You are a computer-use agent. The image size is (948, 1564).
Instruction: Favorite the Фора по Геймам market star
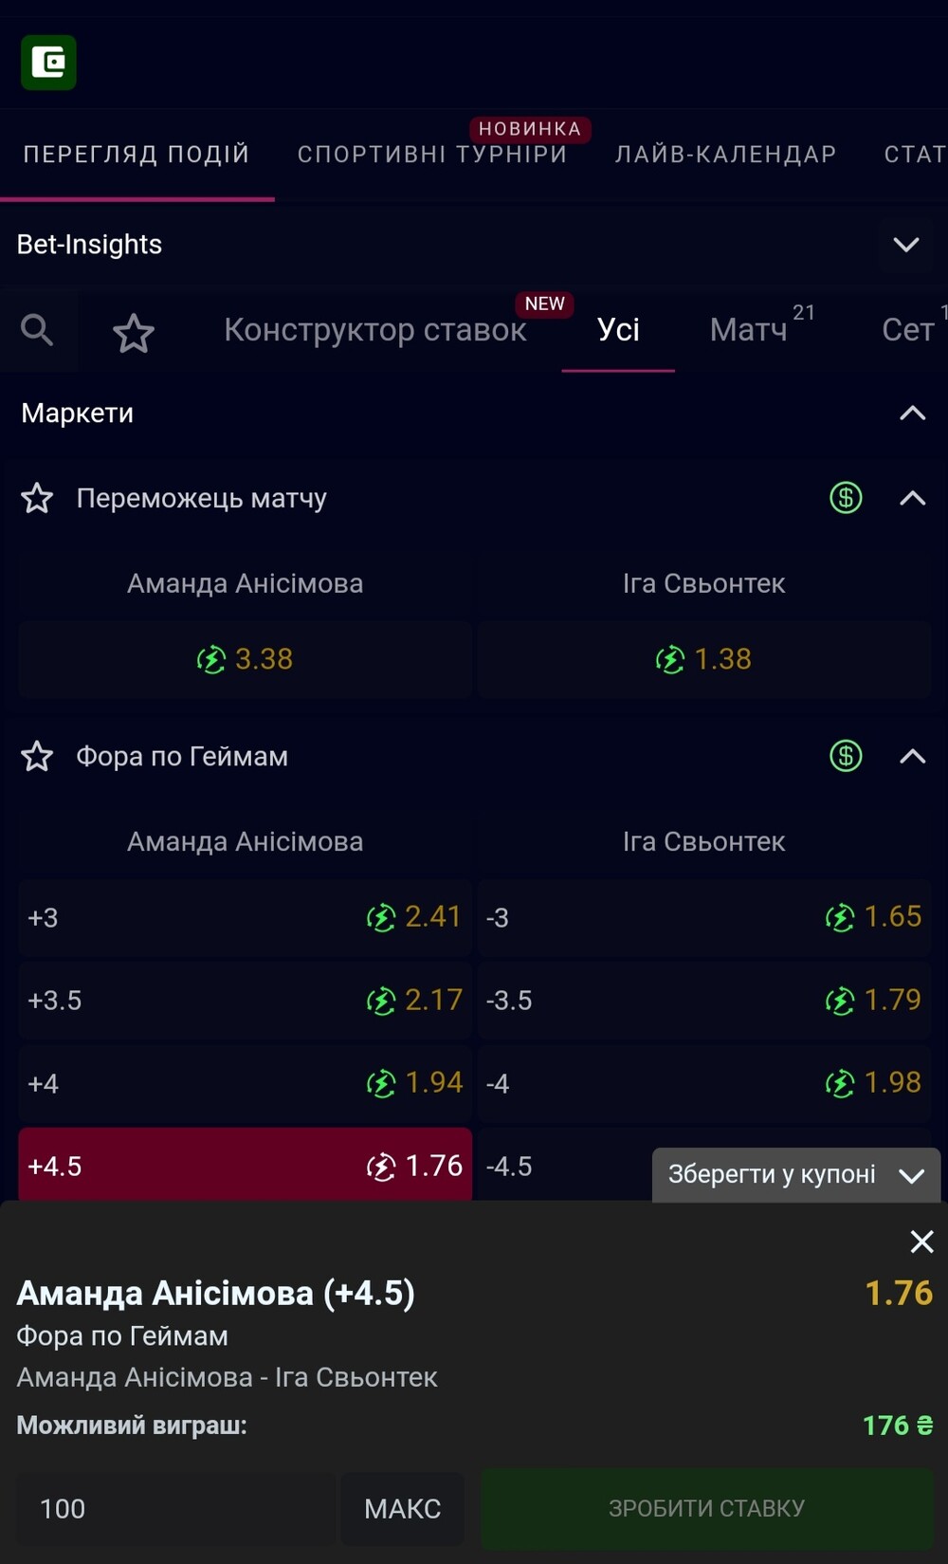[37, 756]
